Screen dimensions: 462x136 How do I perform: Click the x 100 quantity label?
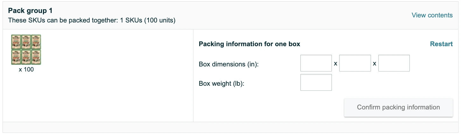pos(26,70)
